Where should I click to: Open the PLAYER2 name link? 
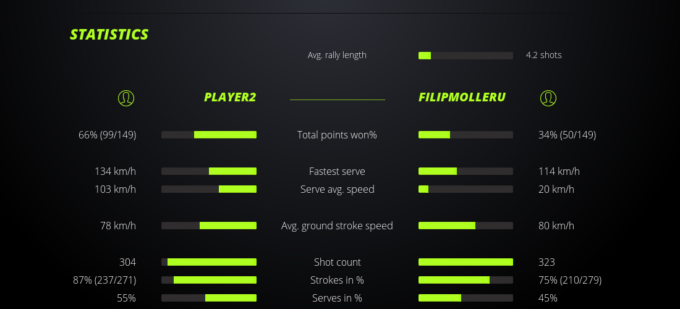(x=230, y=97)
